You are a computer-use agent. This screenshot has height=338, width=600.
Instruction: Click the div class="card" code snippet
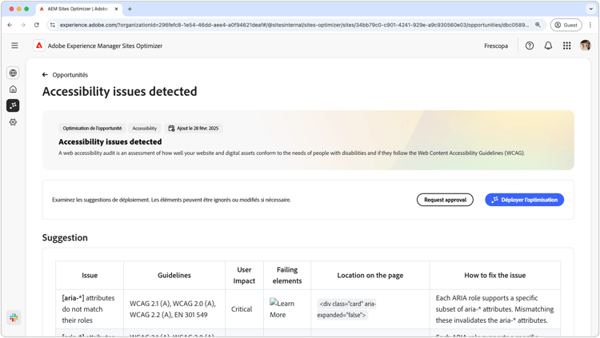click(x=346, y=309)
